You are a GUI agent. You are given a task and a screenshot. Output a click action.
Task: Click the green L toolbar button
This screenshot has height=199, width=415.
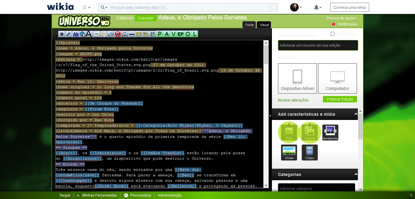tap(194, 34)
